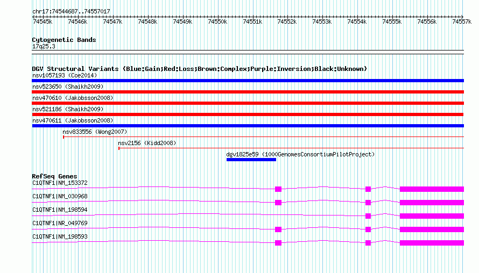Click the second small exon of NM_198593
Viewport: 479px width, 273px height.
click(x=368, y=243)
